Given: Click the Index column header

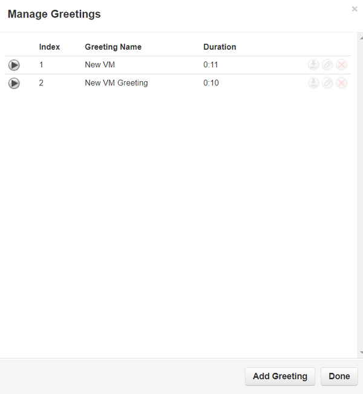Looking at the screenshot, I should coord(50,47).
